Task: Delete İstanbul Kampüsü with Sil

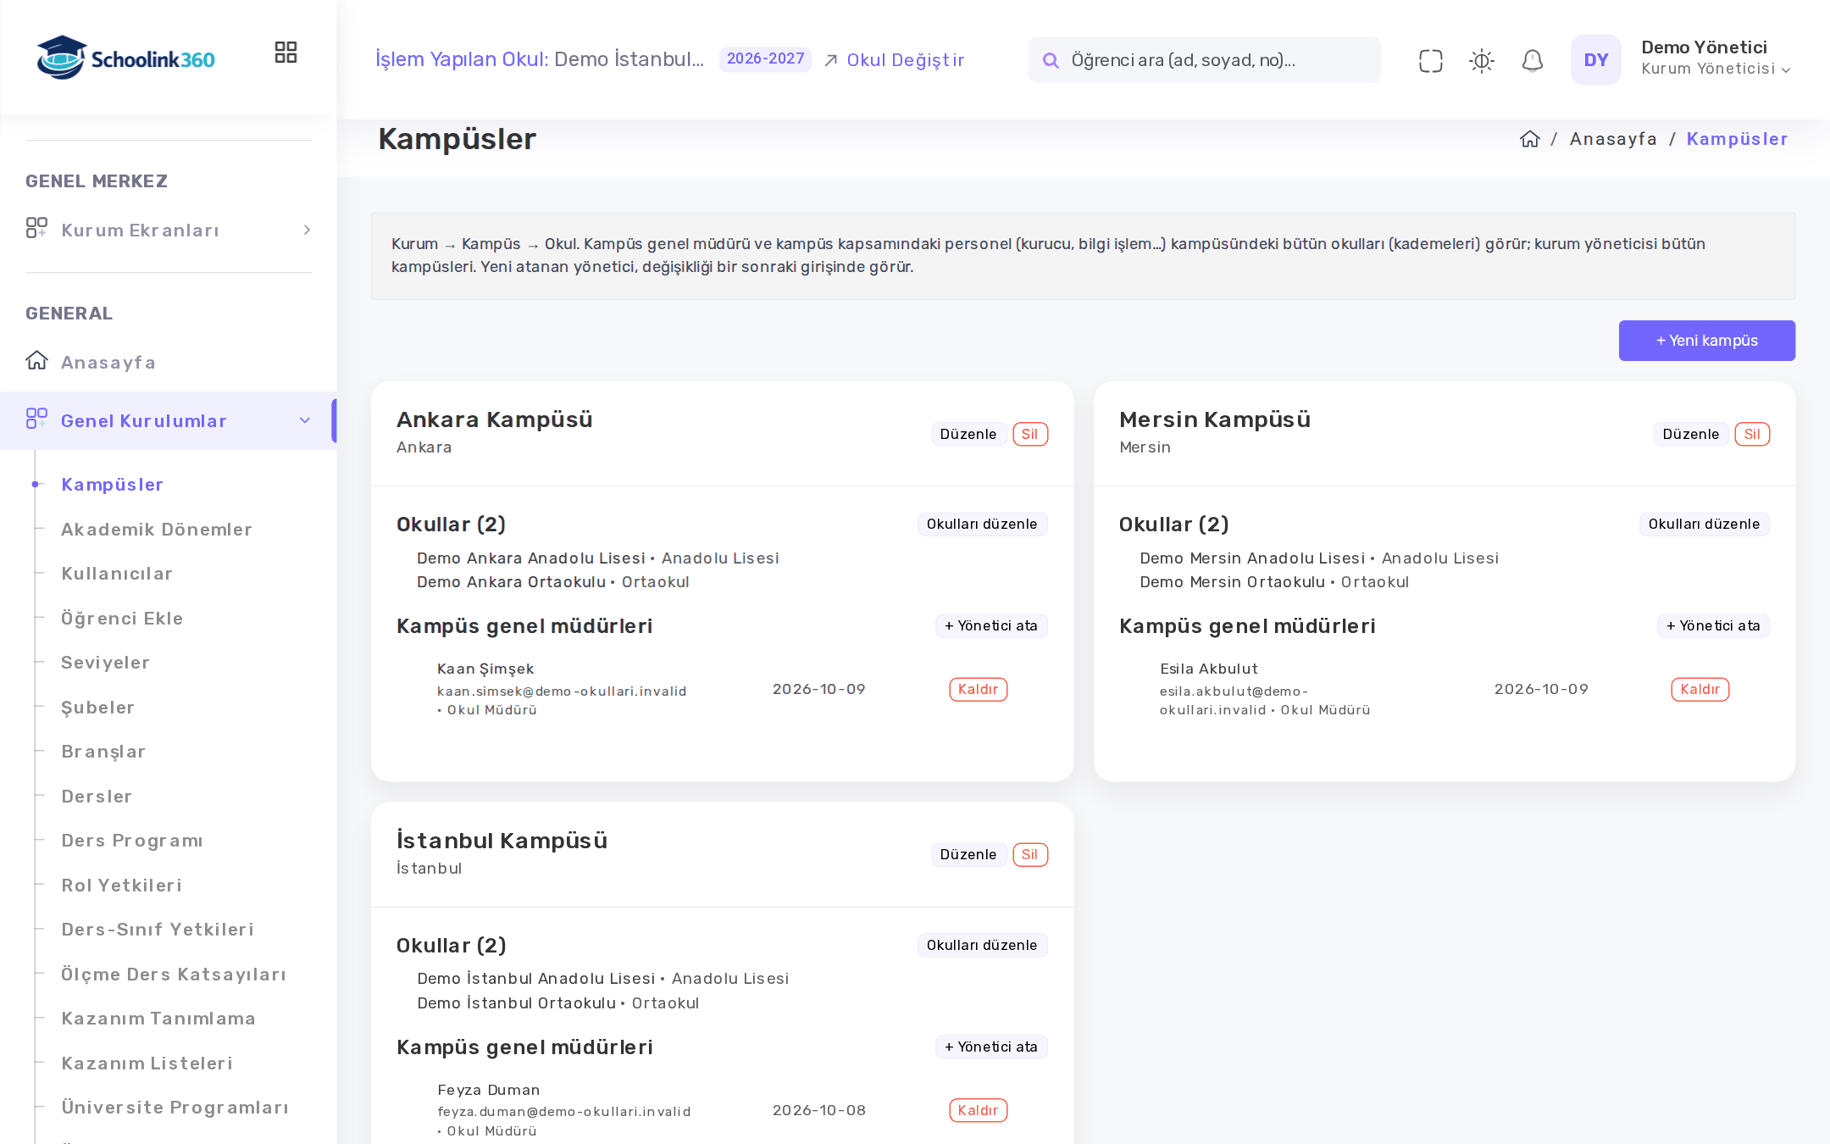Action: point(1030,854)
